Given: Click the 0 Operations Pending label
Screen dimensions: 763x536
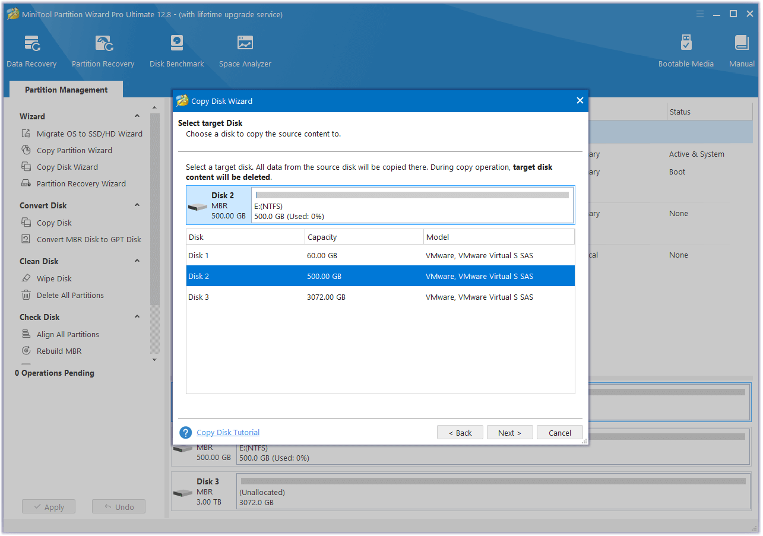Looking at the screenshot, I should pos(55,373).
